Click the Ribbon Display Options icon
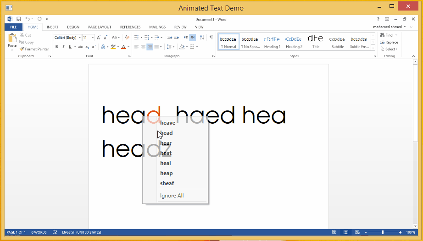 [x=387, y=19]
